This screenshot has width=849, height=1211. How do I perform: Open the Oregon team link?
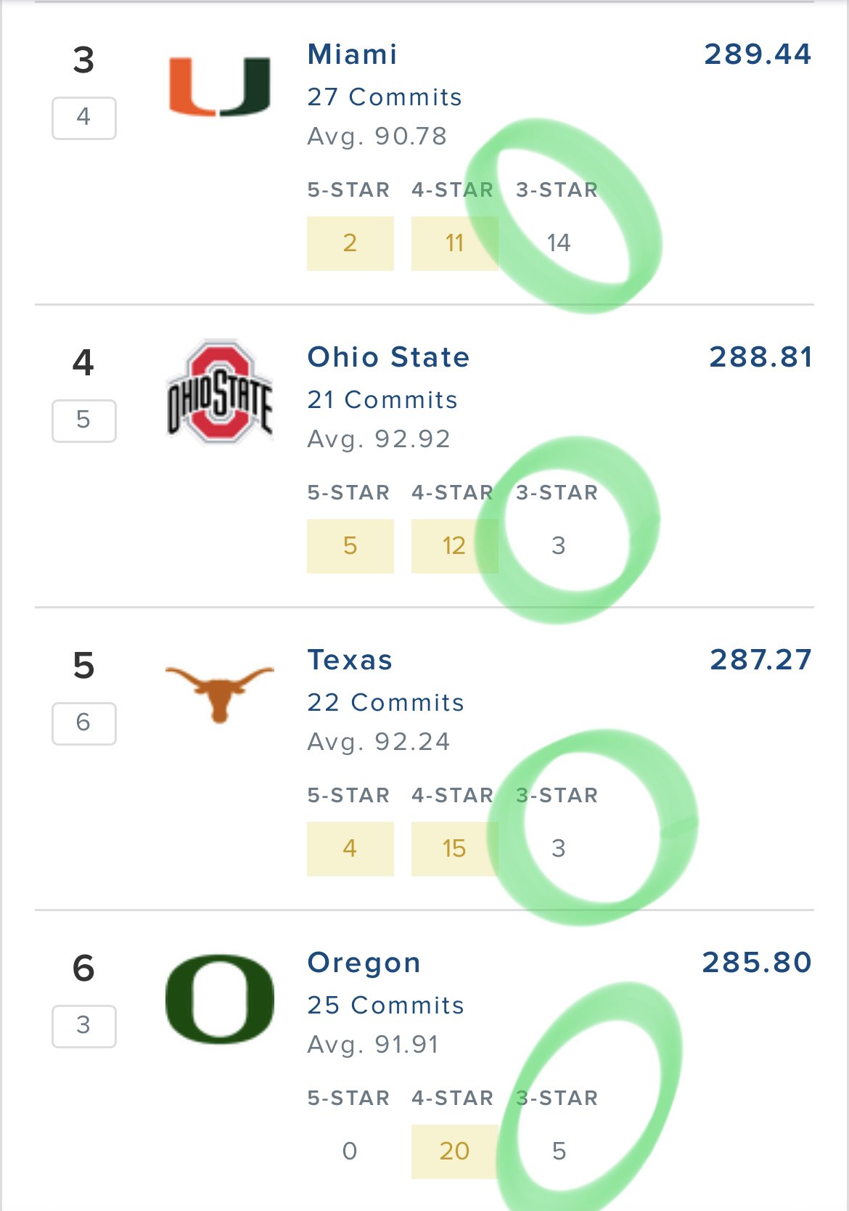[364, 963]
